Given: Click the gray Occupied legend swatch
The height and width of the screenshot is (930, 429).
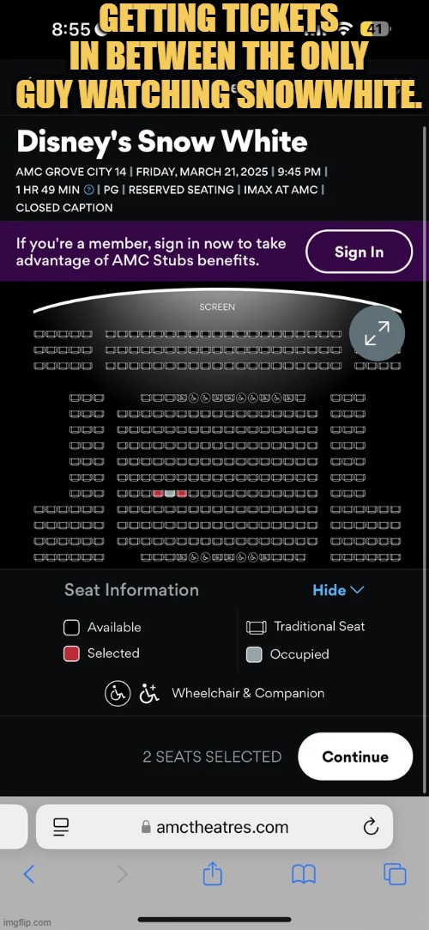Looking at the screenshot, I should coord(254,655).
